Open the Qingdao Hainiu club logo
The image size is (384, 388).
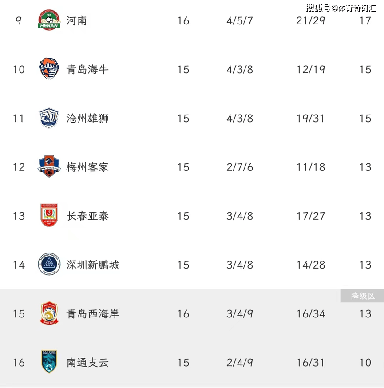coord(49,69)
